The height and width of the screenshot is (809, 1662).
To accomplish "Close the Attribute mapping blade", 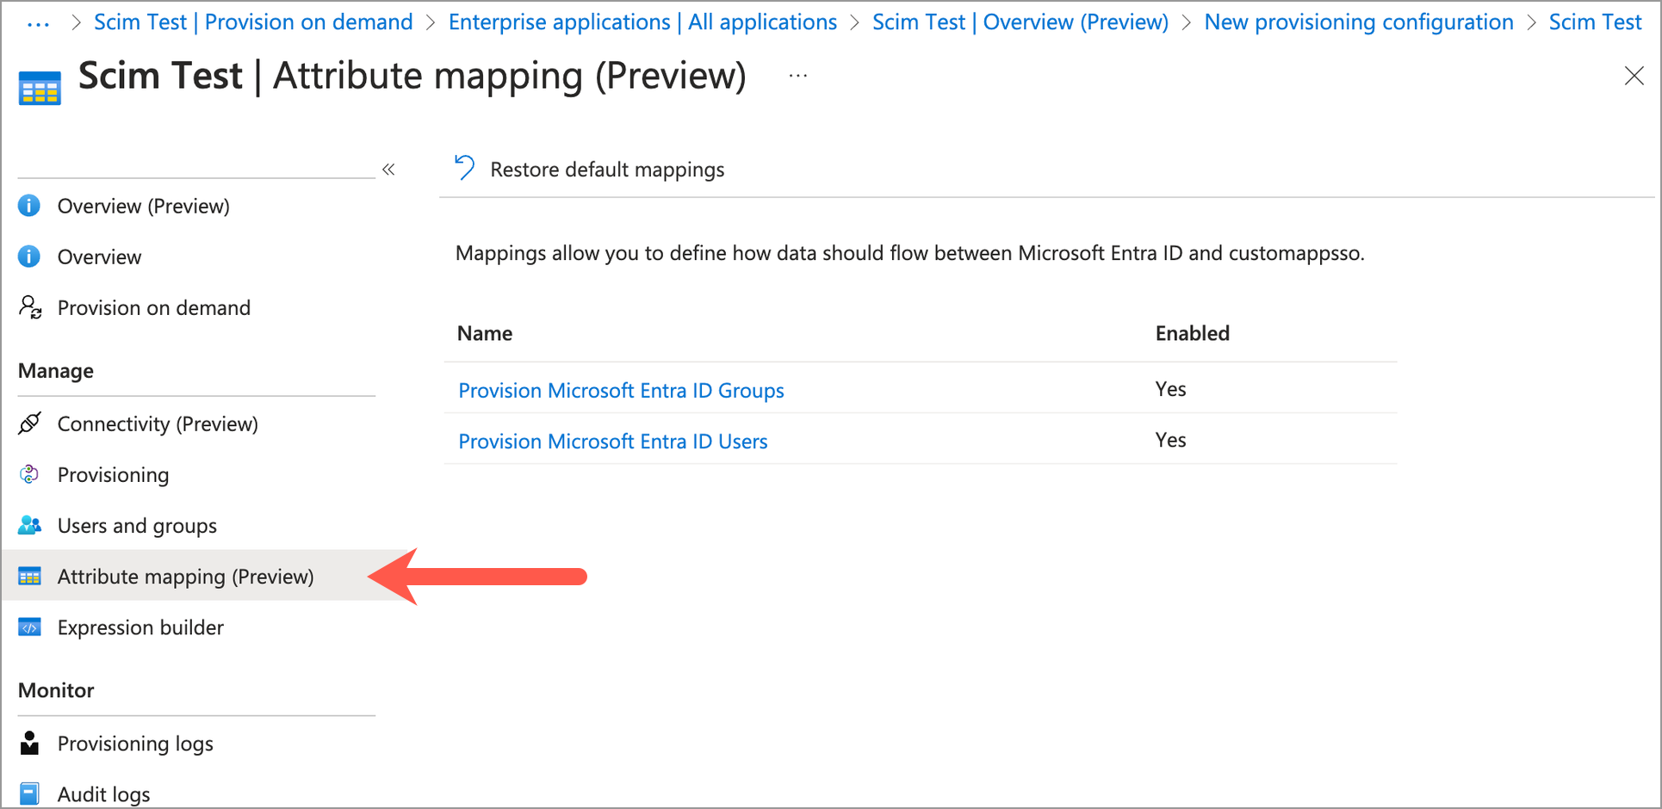I will [x=1634, y=76].
